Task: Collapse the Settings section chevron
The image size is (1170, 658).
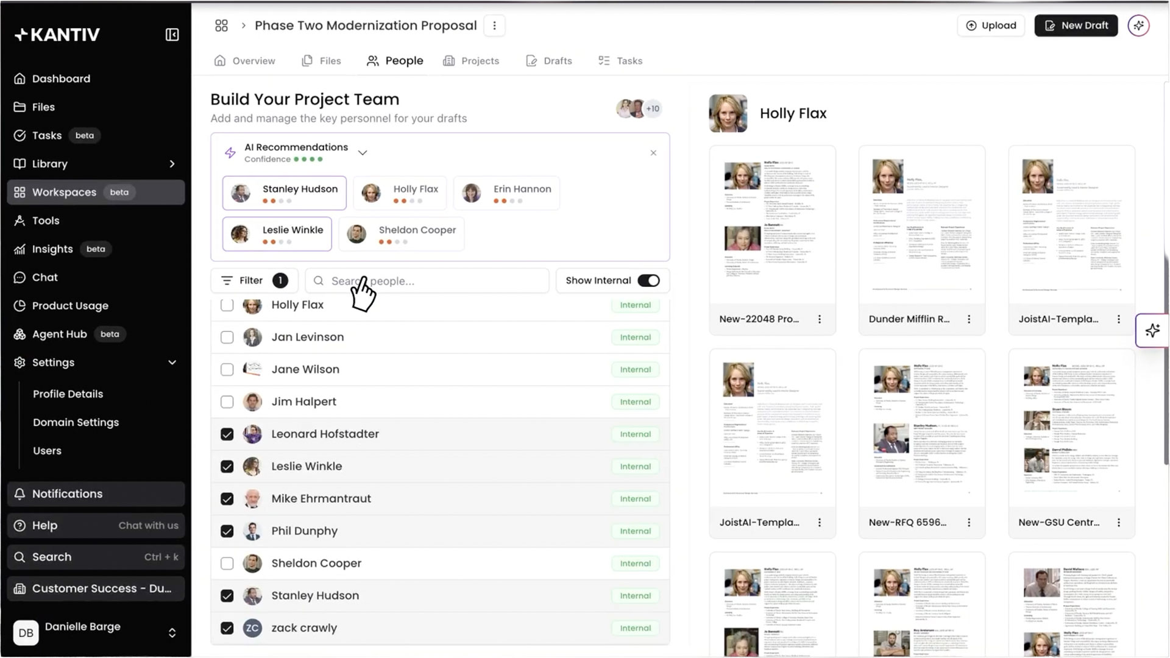Action: pos(172,363)
